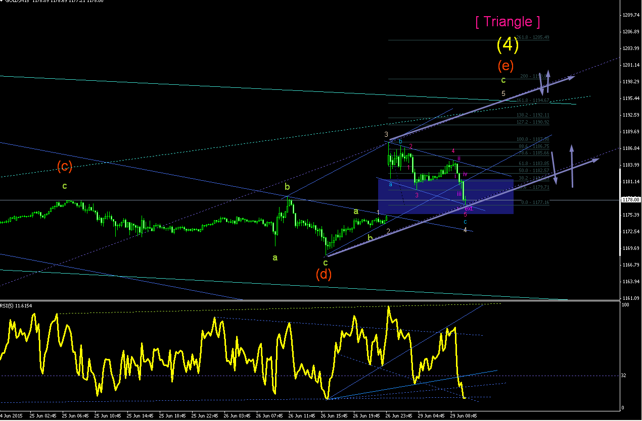Click Fibonacci label "100.0 - 1187.38"
Image resolution: width=642 pixels, height=421 pixels.
click(533, 139)
